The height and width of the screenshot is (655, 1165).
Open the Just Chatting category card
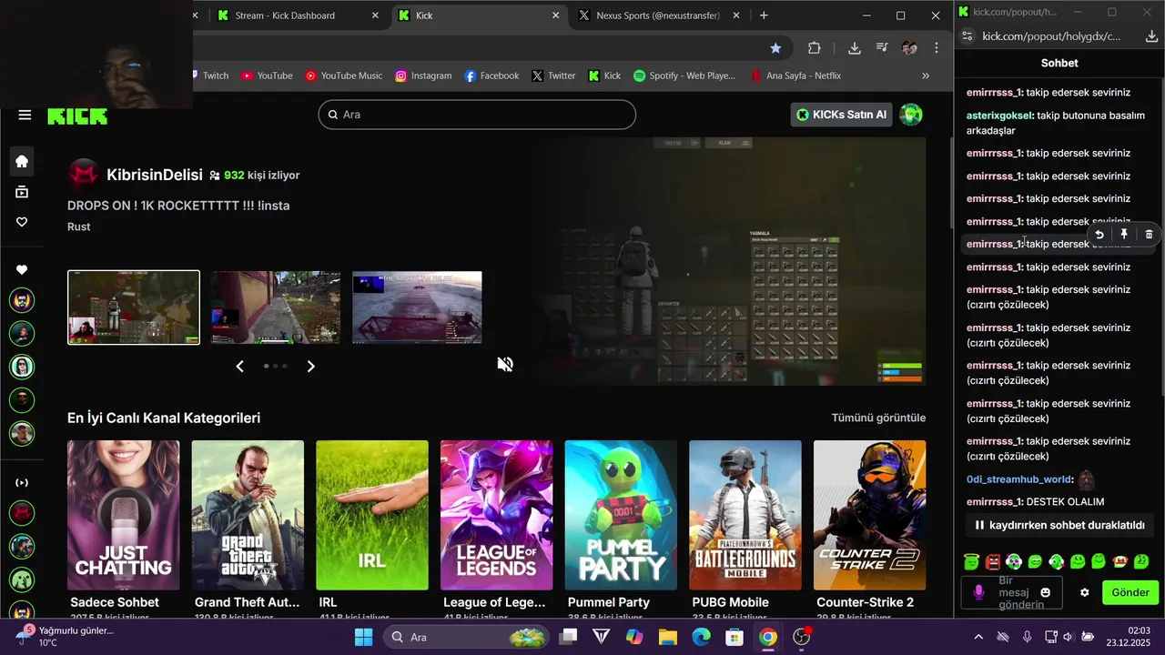pyautogui.click(x=123, y=515)
